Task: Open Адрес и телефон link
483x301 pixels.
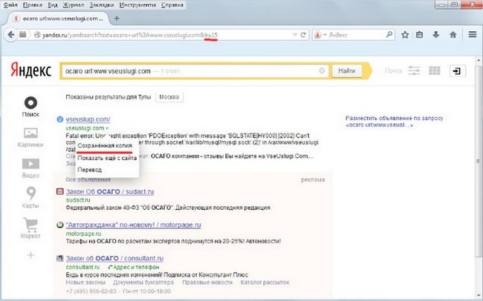Action: pos(134,267)
